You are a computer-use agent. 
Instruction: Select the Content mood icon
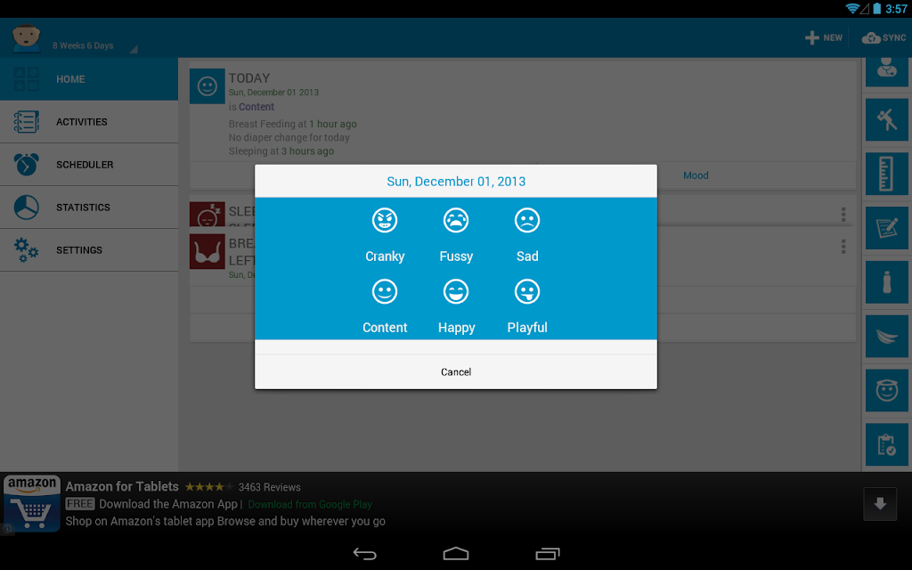click(385, 292)
